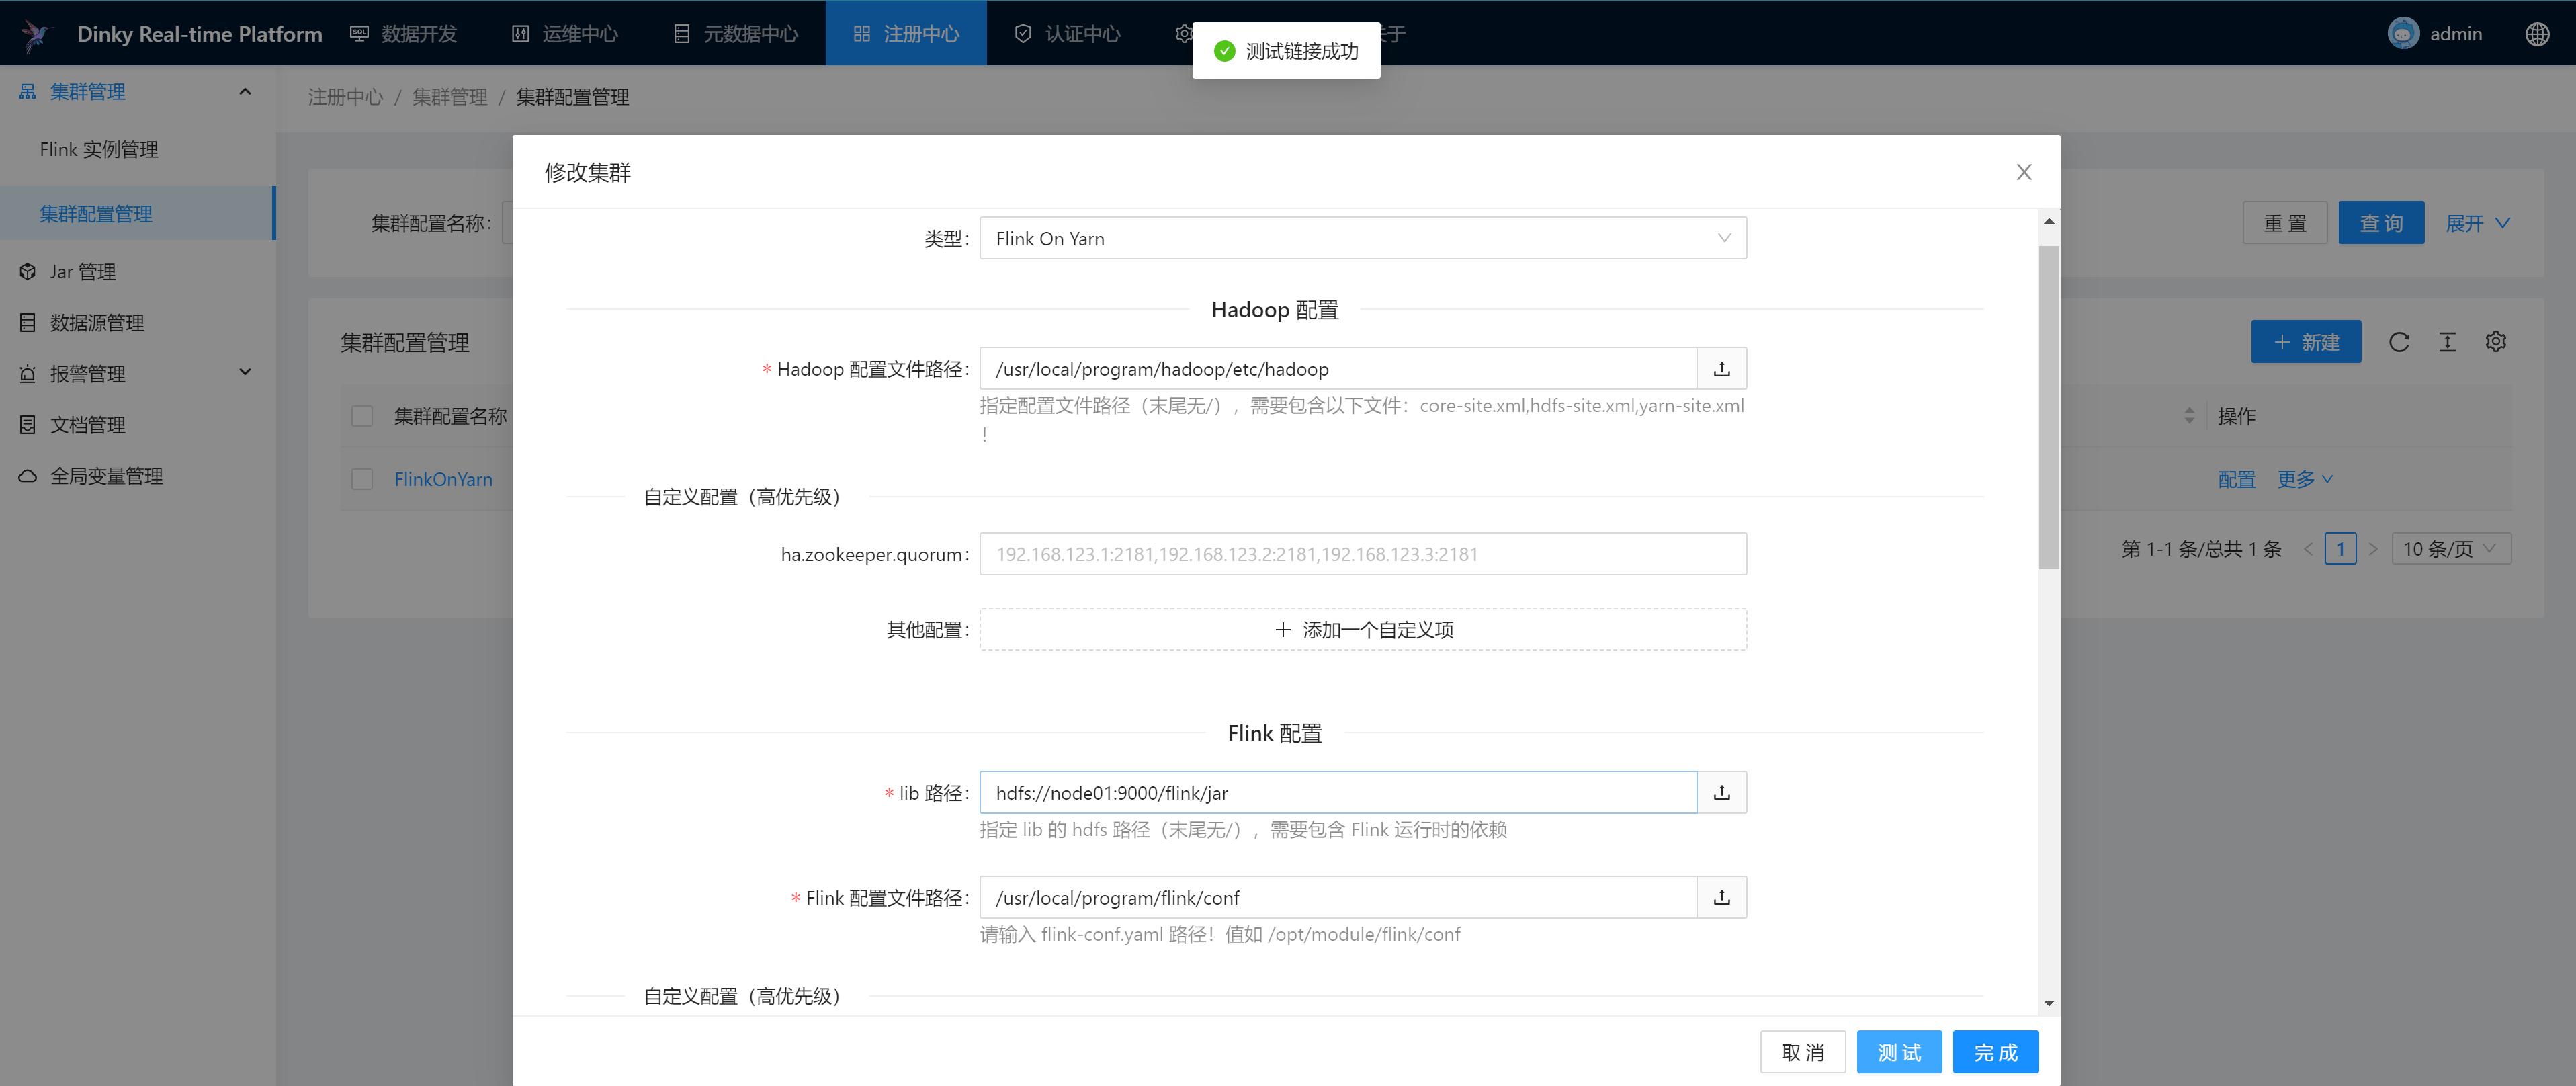The image size is (2576, 1086).
Task: Click the ha.zookeeper.quorum input field
Action: point(1362,554)
